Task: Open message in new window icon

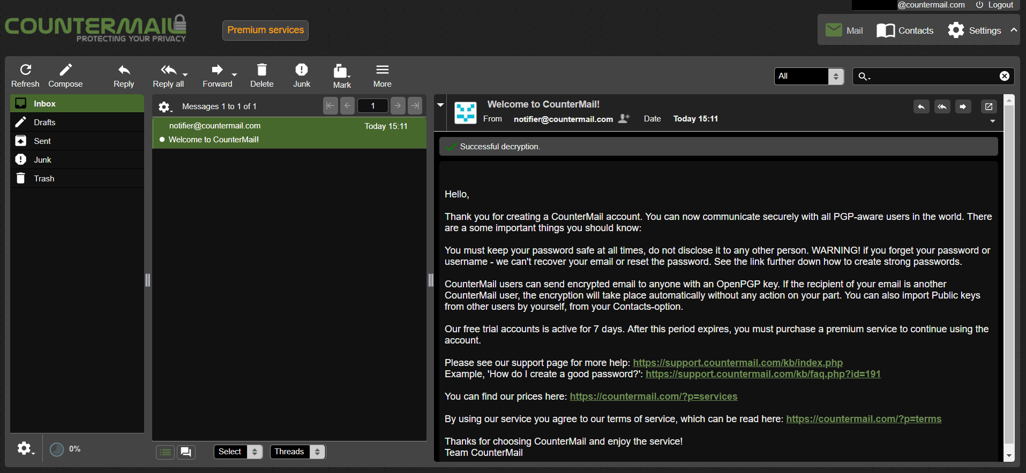Action: click(988, 106)
